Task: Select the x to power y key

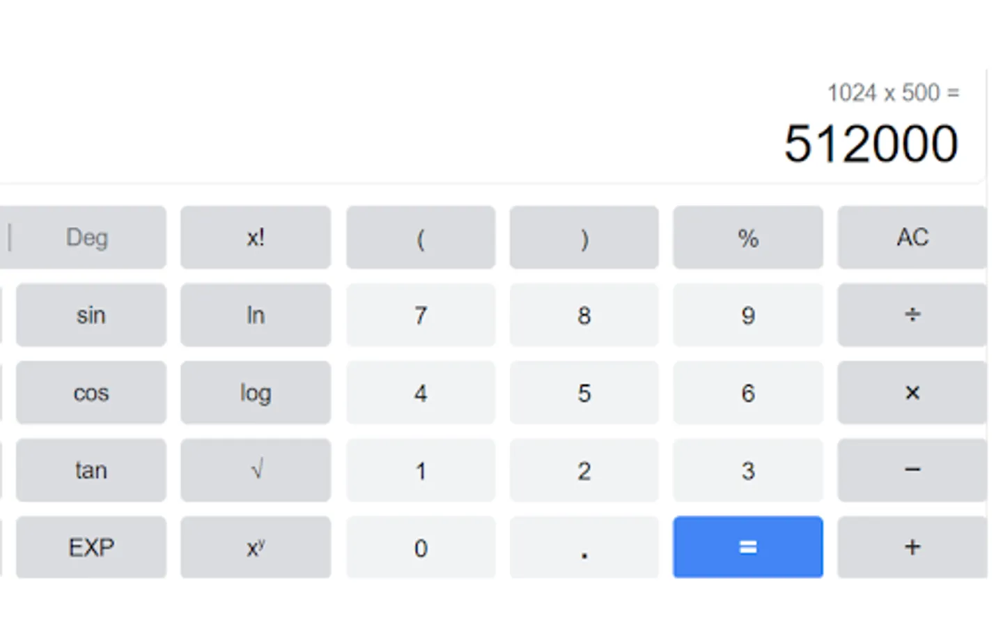Action: (255, 548)
